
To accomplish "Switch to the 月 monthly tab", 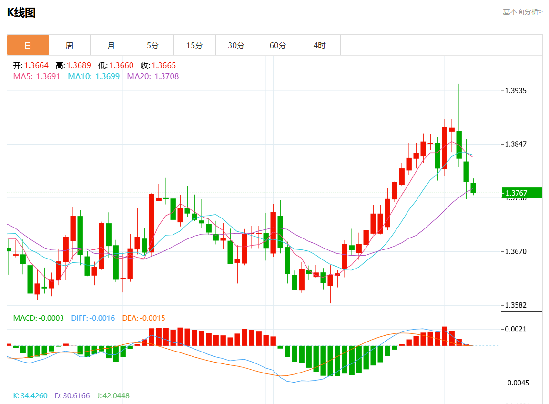I will coord(111,45).
